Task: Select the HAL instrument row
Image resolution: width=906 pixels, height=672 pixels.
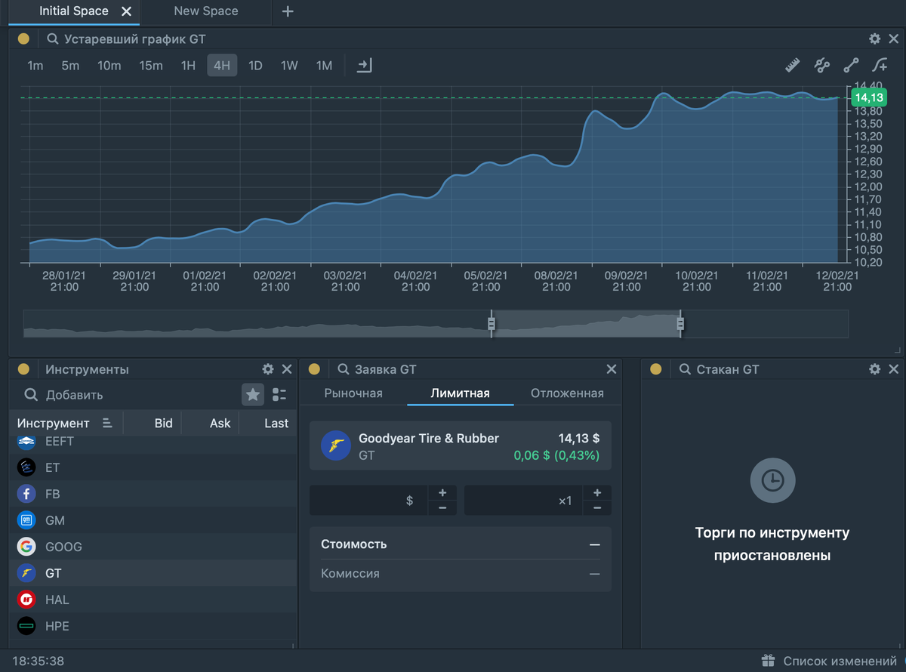Action: click(x=153, y=600)
